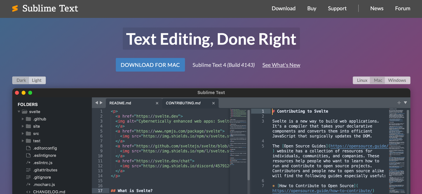Open the tab list dropdown arrow
The image size is (422, 194).
point(406,102)
